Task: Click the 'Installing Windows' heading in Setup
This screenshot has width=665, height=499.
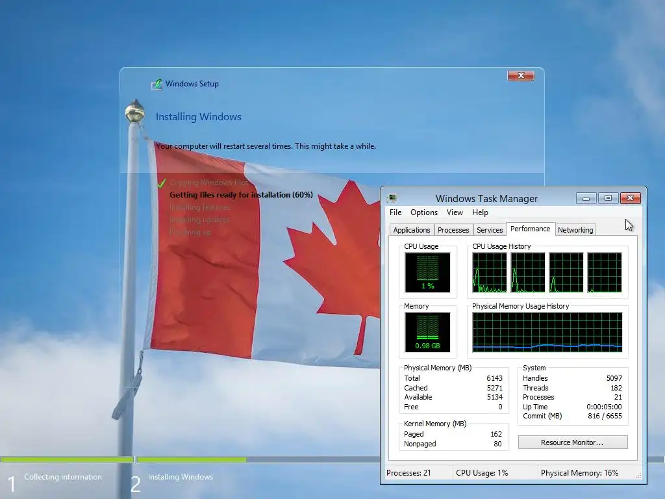Action: pos(199,117)
